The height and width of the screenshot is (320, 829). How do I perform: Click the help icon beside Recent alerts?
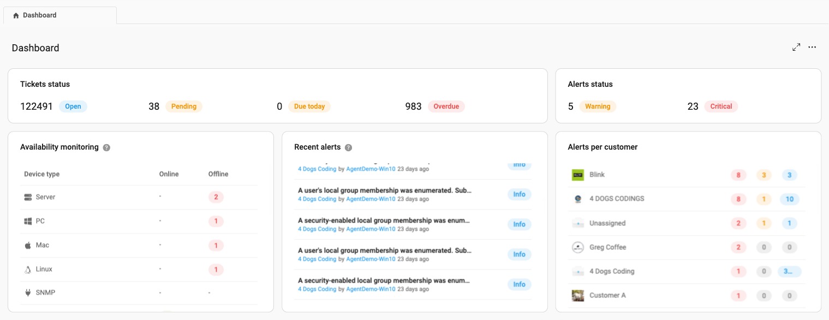click(348, 147)
